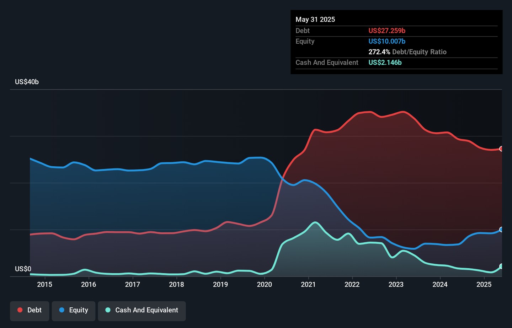
Task: Click the May 31 2025 tooltip date
Action: pyautogui.click(x=315, y=20)
